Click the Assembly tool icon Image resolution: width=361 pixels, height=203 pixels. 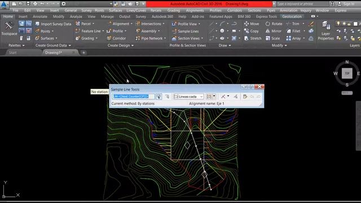tap(138, 31)
